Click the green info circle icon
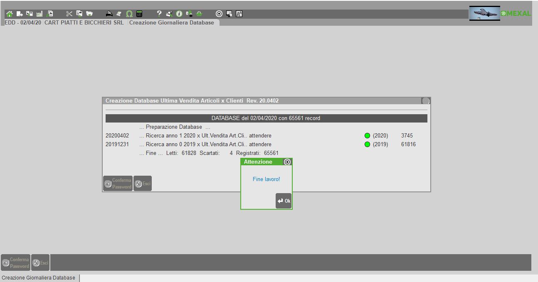The image size is (538, 282). click(179, 14)
